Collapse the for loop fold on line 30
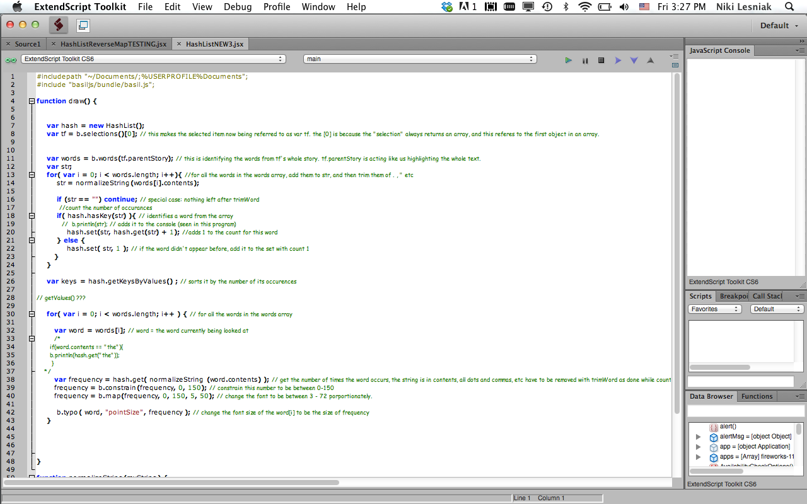This screenshot has width=807, height=504. pos(32,314)
